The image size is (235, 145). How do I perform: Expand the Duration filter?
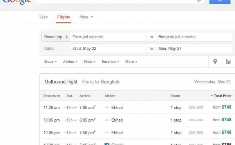(x=110, y=62)
